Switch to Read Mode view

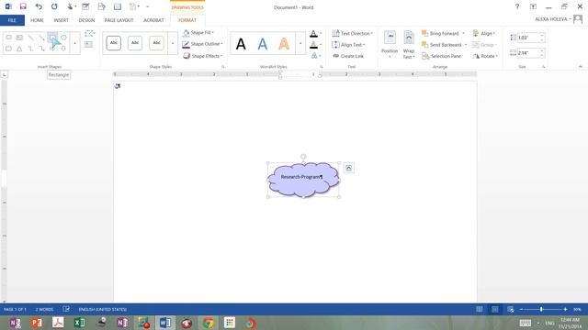click(480, 310)
